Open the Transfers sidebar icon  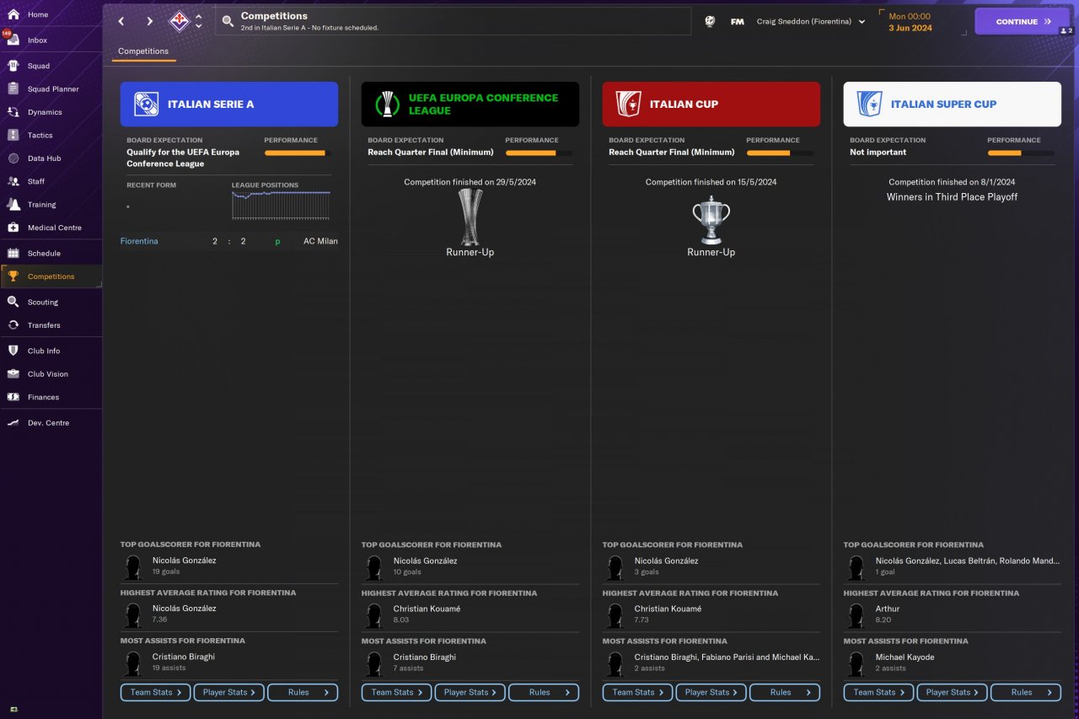13,325
